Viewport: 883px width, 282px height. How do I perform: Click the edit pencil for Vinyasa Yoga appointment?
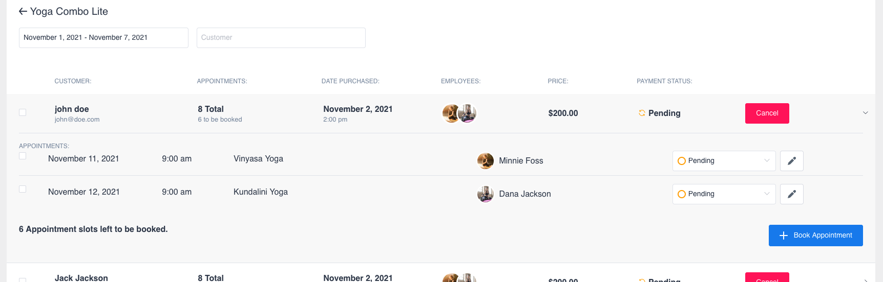tap(791, 161)
